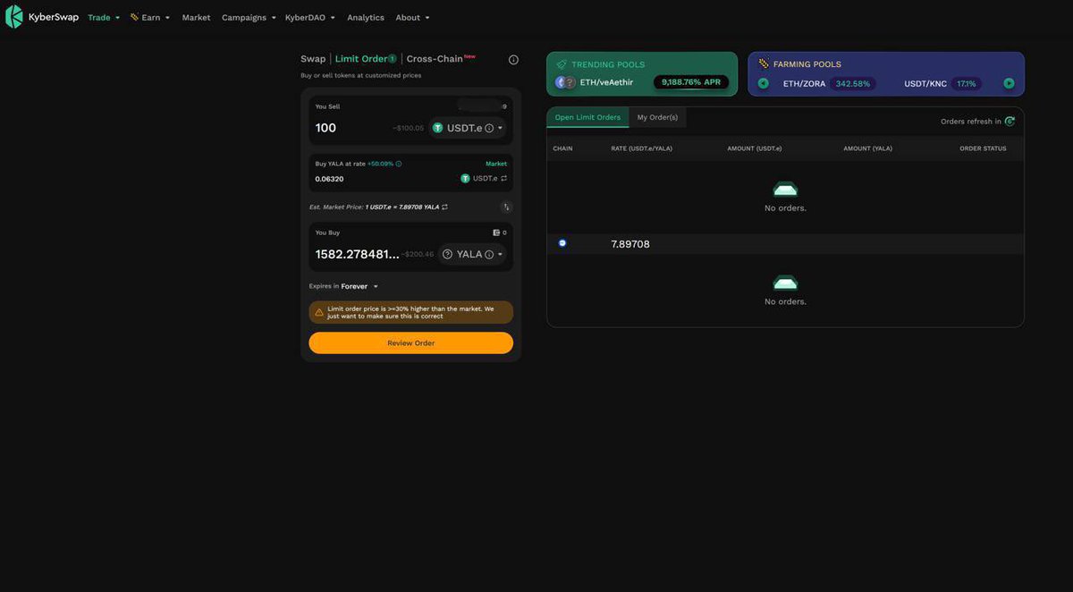
Task: Switch sell and buy tokens arrow button
Action: 506,207
